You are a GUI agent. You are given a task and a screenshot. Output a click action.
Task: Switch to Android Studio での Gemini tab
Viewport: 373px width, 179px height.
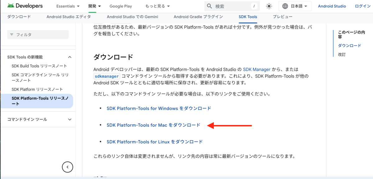(x=132, y=17)
